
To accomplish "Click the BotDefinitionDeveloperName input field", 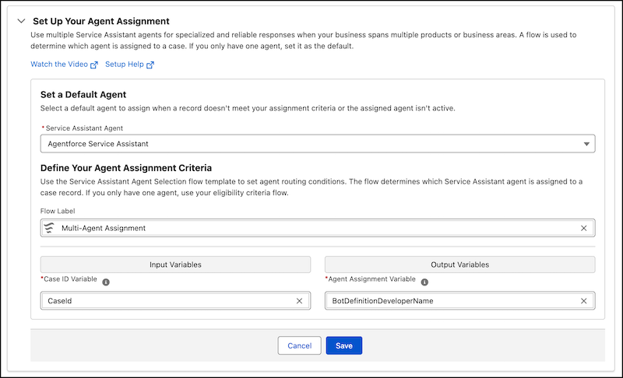I will (459, 301).
